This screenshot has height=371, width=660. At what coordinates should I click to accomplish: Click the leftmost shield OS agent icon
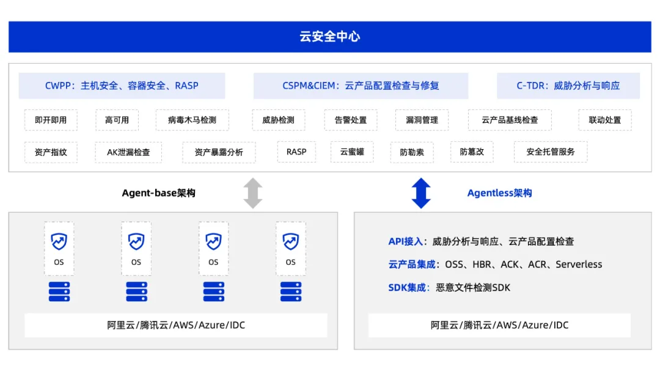(59, 242)
